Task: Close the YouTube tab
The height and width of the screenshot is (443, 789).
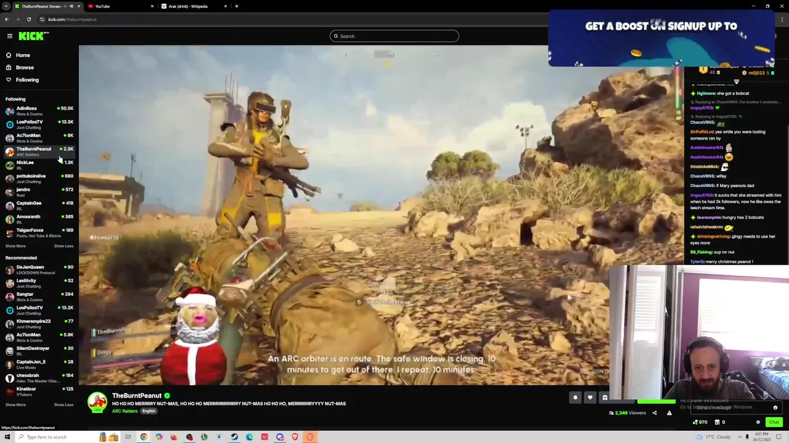Action: coord(152,6)
